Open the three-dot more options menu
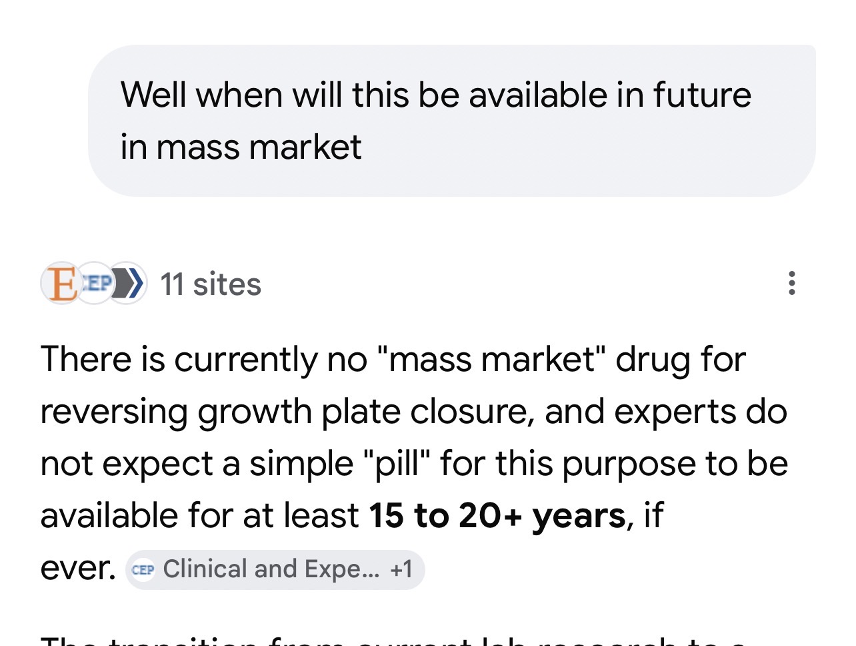Image resolution: width=856 pixels, height=646 pixels. point(791,283)
